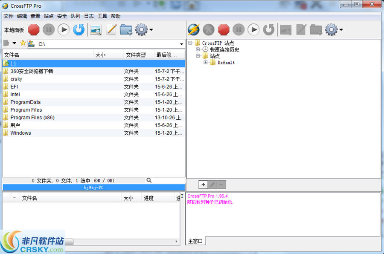Open the 安全 menu

(62, 16)
